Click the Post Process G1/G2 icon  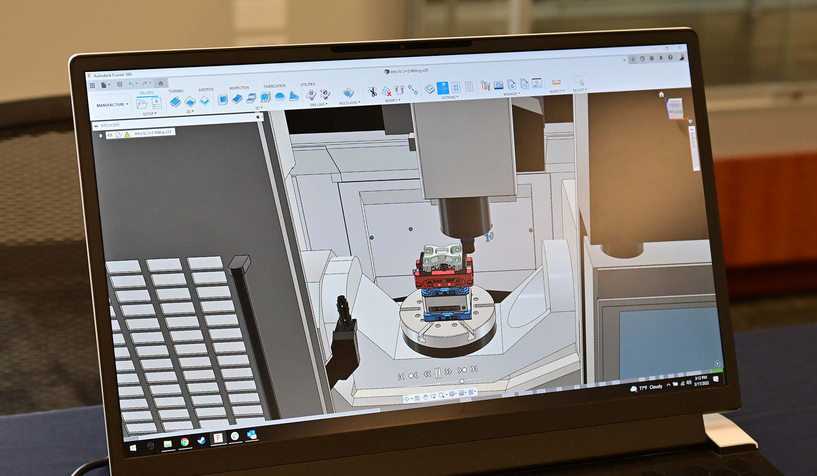pos(456,87)
